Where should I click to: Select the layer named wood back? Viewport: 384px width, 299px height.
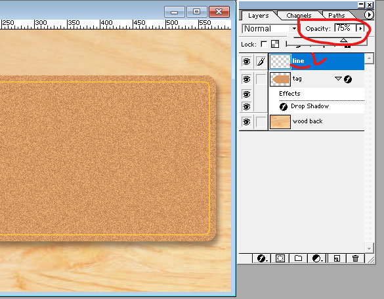coord(316,121)
